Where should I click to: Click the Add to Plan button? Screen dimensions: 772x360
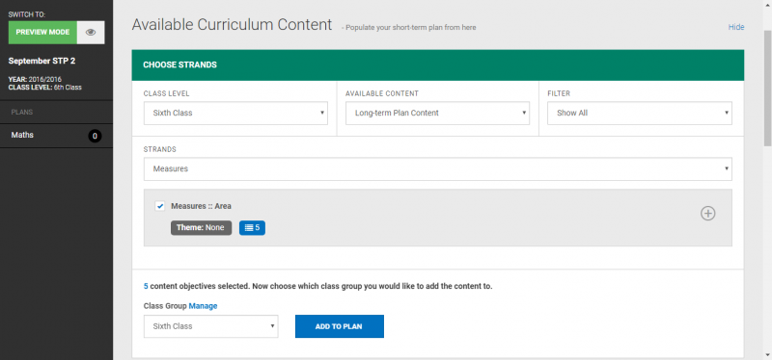pyautogui.click(x=340, y=326)
